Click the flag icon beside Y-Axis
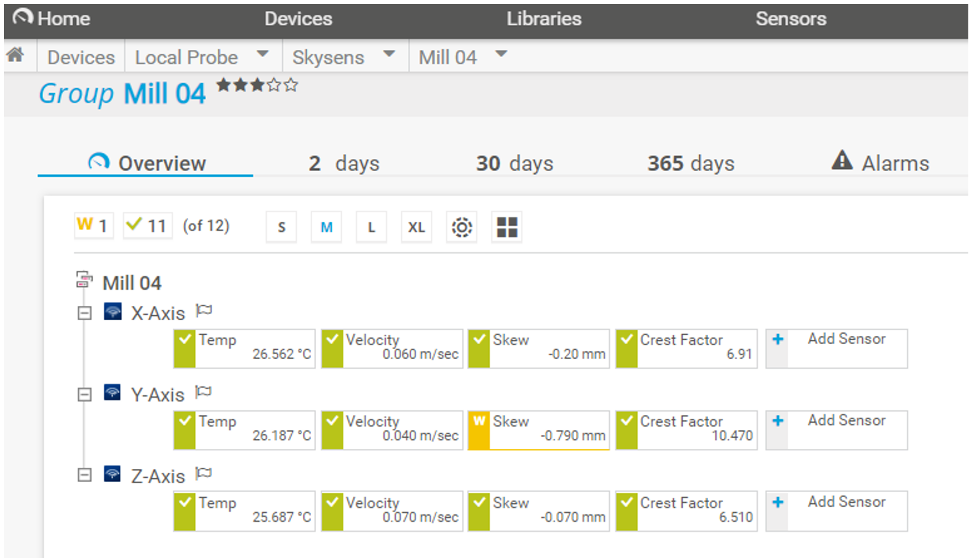 (204, 393)
